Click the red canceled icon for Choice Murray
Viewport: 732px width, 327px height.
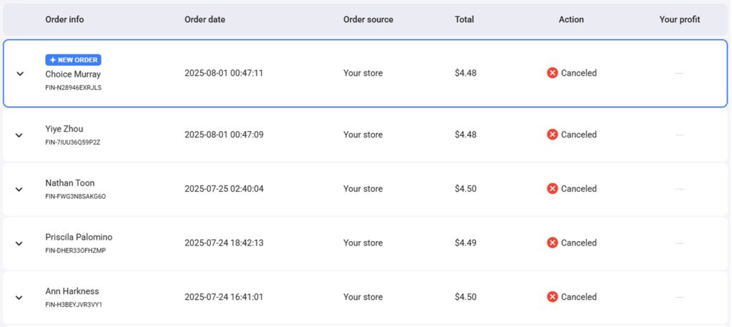[552, 73]
